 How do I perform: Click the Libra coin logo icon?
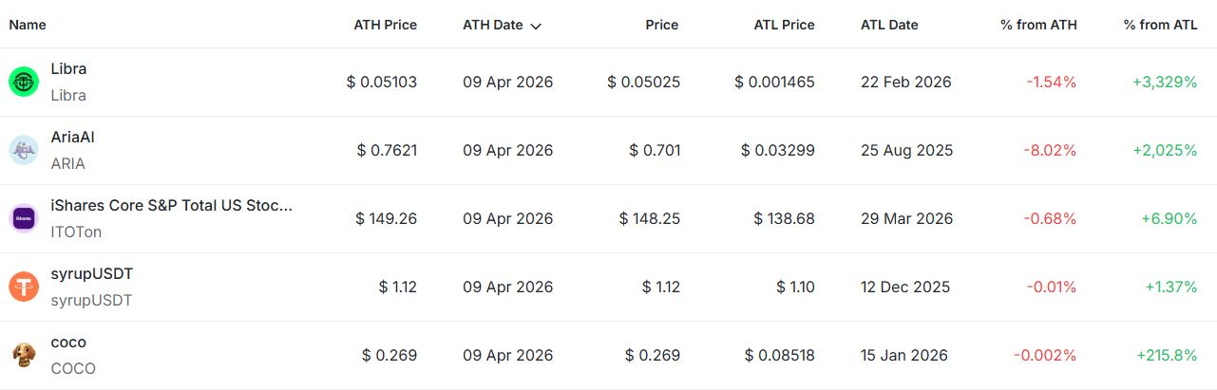(x=23, y=83)
